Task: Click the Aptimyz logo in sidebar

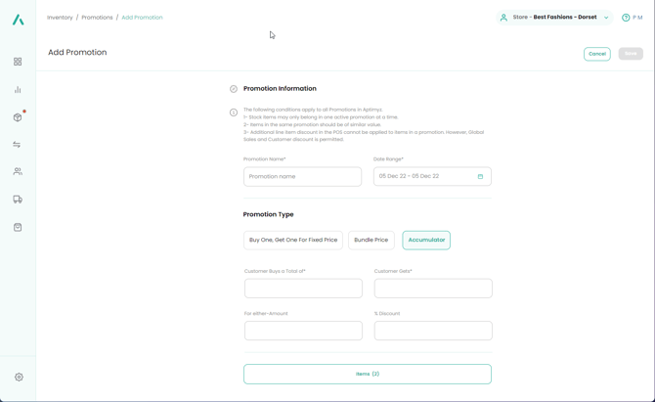Action: pos(18,19)
